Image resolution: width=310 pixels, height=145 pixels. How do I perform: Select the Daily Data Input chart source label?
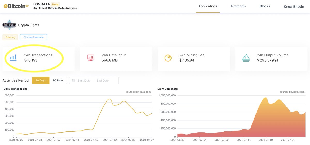[x=292, y=92]
